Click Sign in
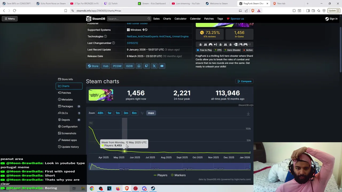 coord(331,19)
